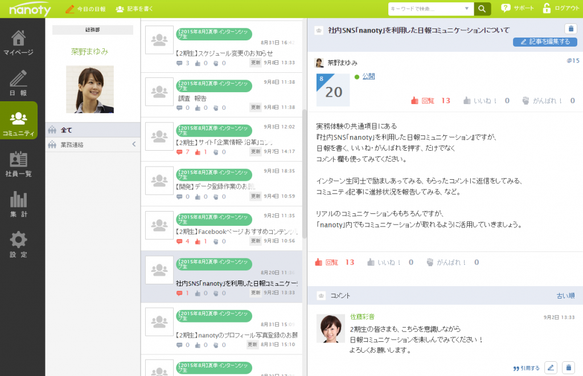
Task: Select コミュニティ in the sidebar
Action: 19,121
